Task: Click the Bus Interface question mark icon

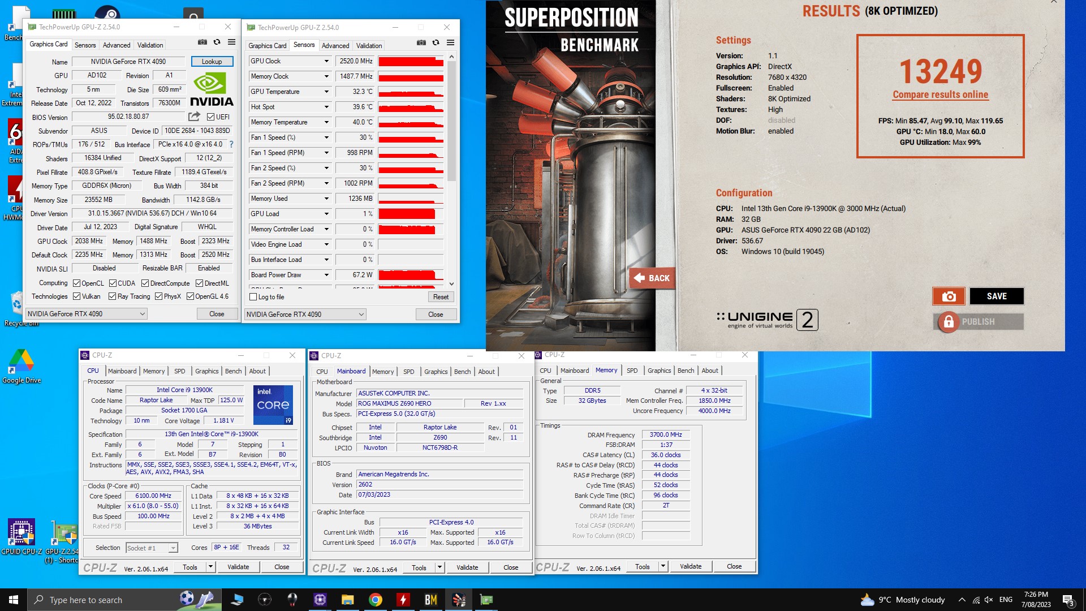Action: coord(231,144)
